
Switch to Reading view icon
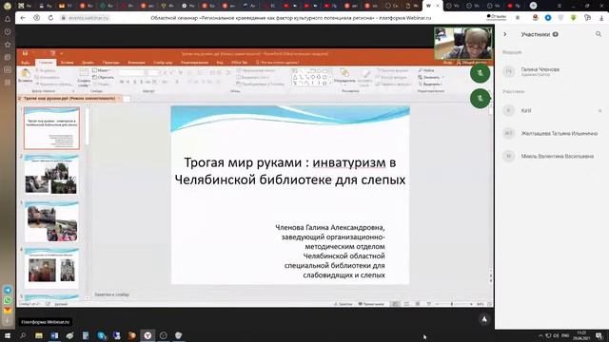click(418, 304)
